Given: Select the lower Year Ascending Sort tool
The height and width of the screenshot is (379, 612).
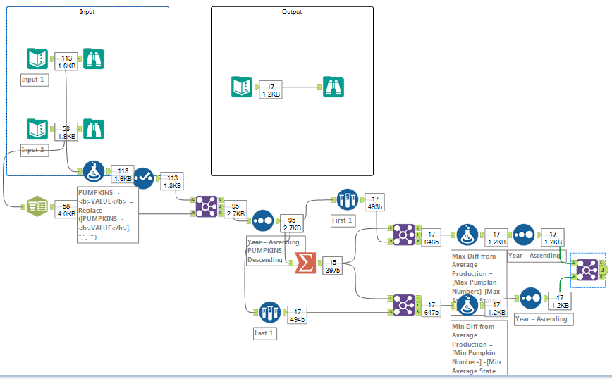Looking at the screenshot, I should pos(531,298).
